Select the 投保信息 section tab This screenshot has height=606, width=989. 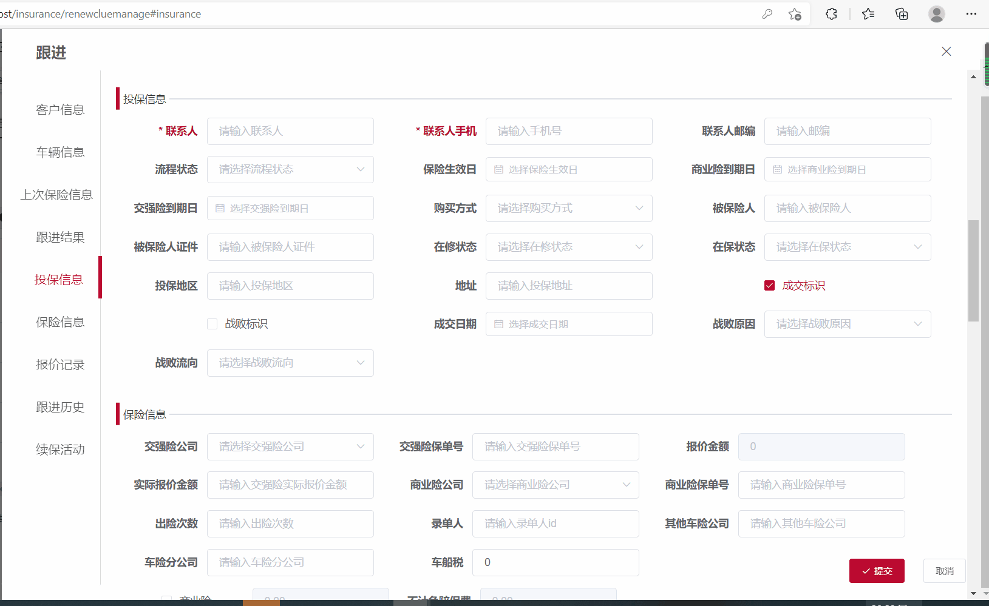pyautogui.click(x=59, y=280)
